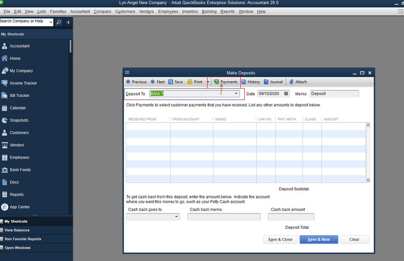The width and height of the screenshot is (404, 261).
Task: Attach a file to the deposit
Action: click(298, 82)
